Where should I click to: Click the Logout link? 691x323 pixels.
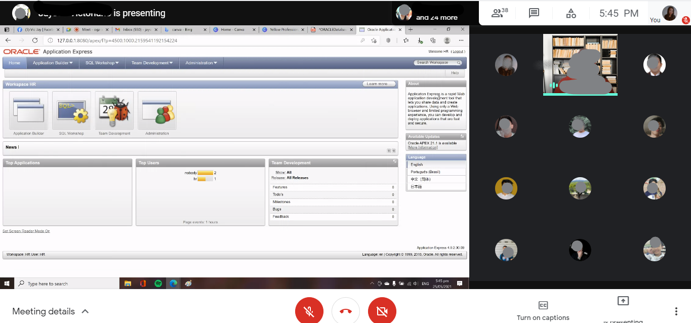(x=458, y=52)
